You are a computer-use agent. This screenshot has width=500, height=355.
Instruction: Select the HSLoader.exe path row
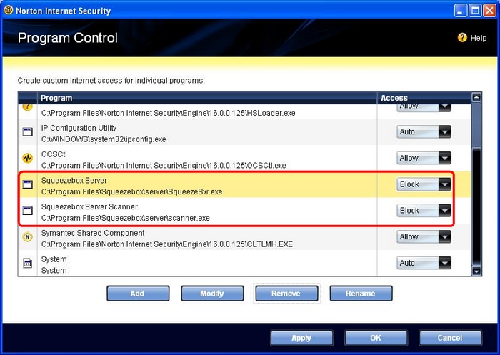pos(169,113)
